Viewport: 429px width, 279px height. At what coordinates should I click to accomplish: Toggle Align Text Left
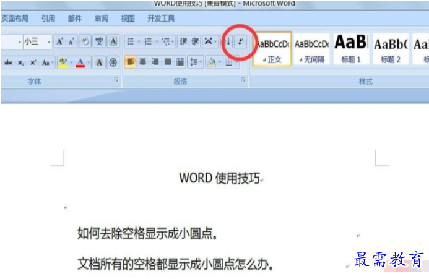pyautogui.click(x=131, y=62)
